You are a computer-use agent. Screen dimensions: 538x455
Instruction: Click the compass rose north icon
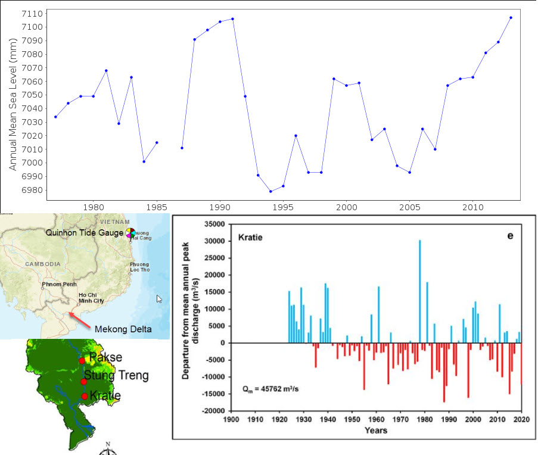(108, 448)
